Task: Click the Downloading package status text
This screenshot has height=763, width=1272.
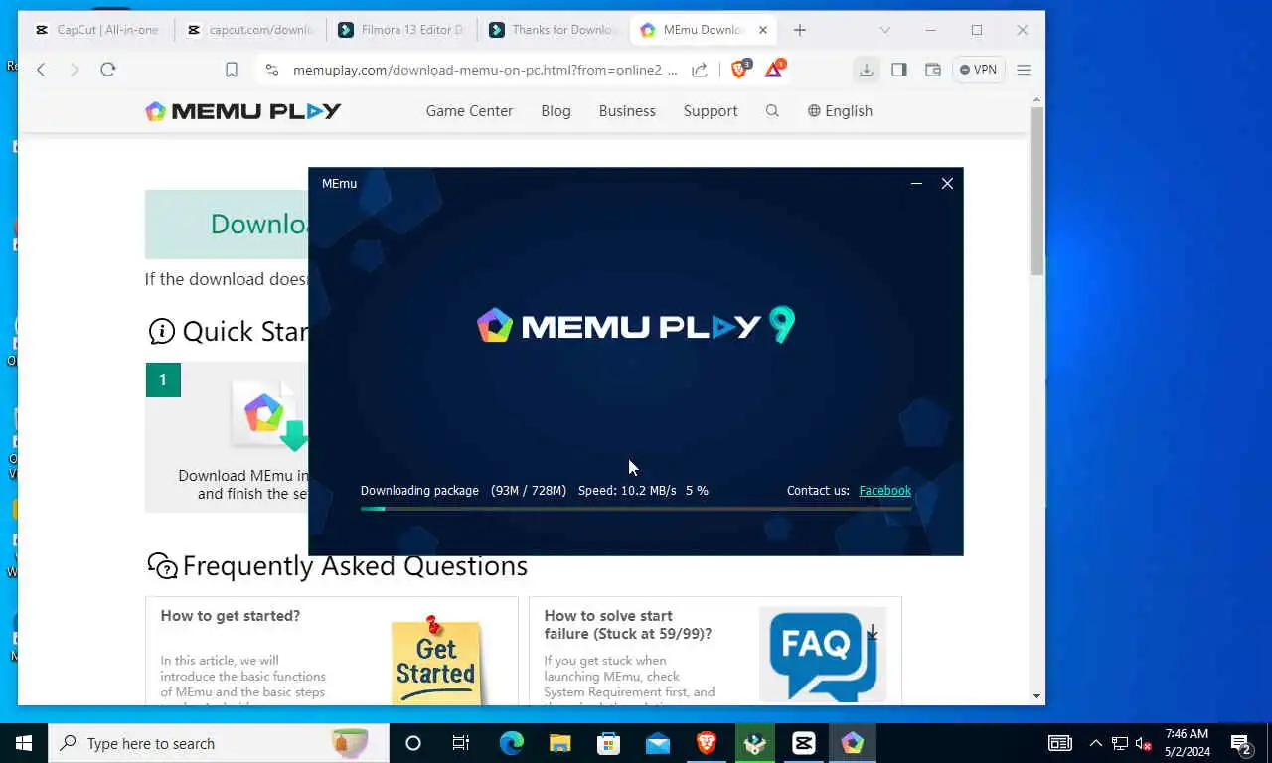Action: pos(419,491)
